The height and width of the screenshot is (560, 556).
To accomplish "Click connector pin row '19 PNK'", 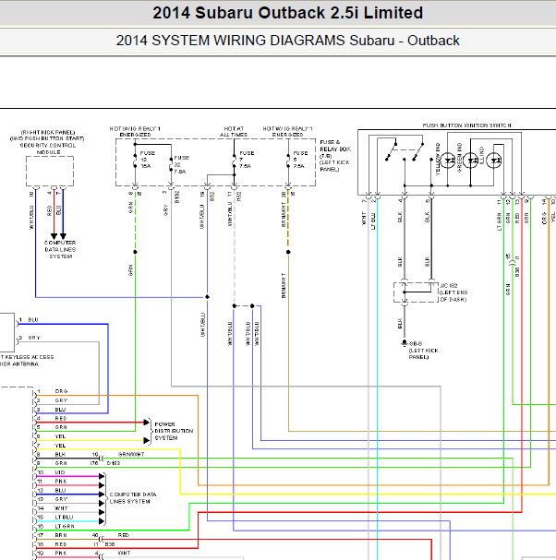I will (x=53, y=554).
